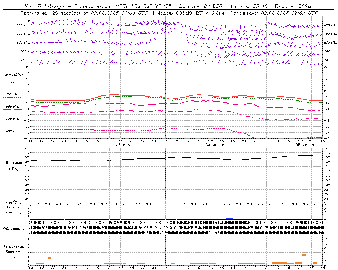The width and height of the screenshot is (338, 270).
Task: Click the 0.5 precipitation value
Action: coord(227,204)
